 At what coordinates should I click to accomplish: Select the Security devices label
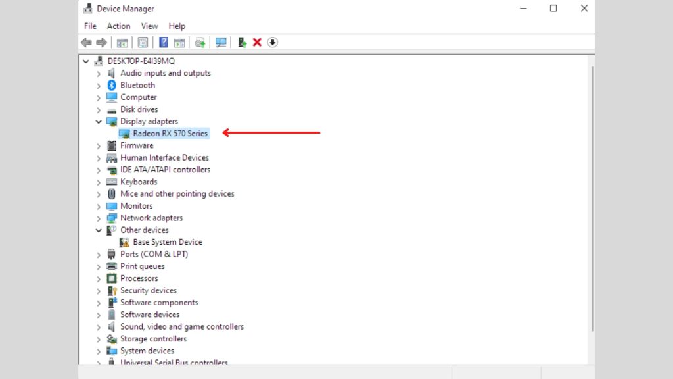[x=149, y=290]
